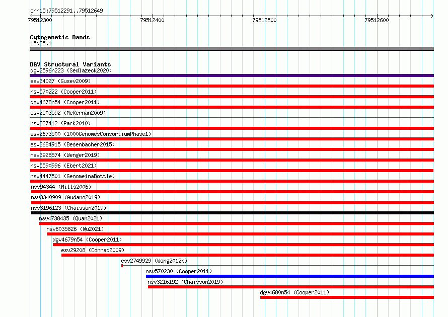This screenshot has width=448, height=317.
Task: Click the dgv2596n223 (Sedlazeck2020) label
Action: (71, 70)
